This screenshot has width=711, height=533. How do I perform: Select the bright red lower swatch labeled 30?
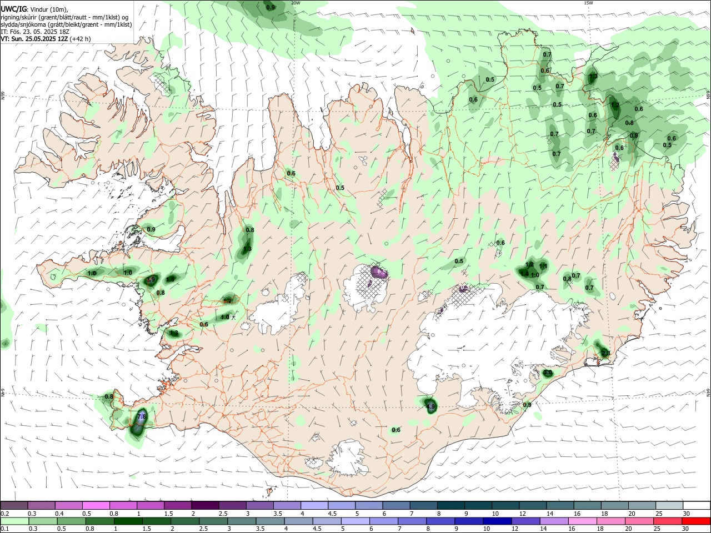pyautogui.click(x=697, y=521)
